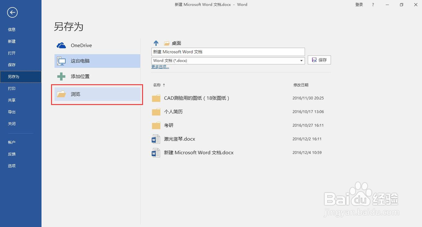Click date 2016/11/30 20:25
The image size is (422, 227).
(x=308, y=98)
